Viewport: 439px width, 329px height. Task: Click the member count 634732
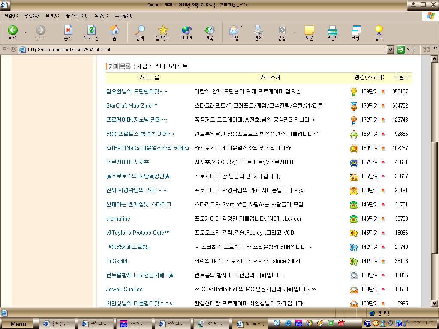[x=400, y=105]
